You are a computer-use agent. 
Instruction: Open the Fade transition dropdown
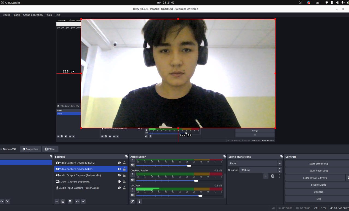click(279, 163)
